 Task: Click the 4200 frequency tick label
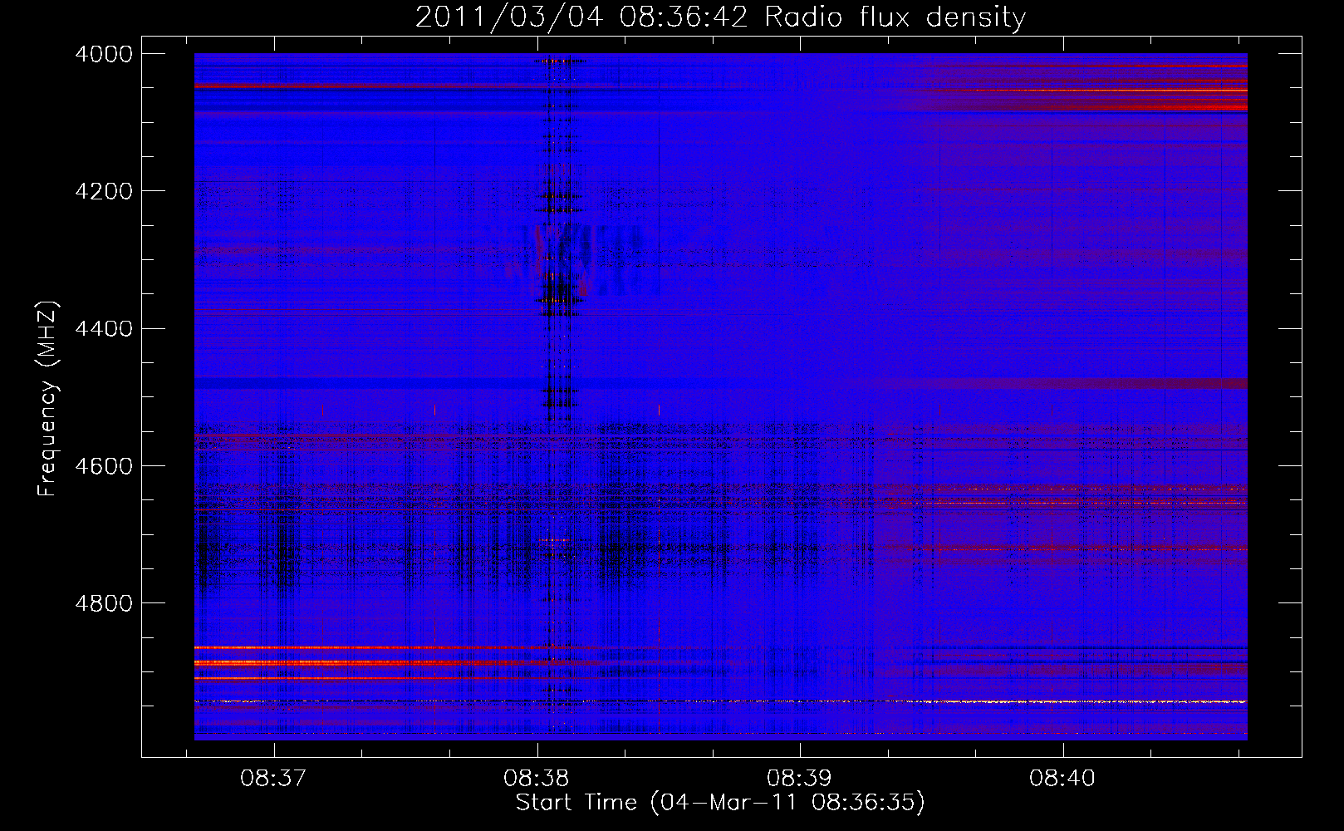[104, 191]
